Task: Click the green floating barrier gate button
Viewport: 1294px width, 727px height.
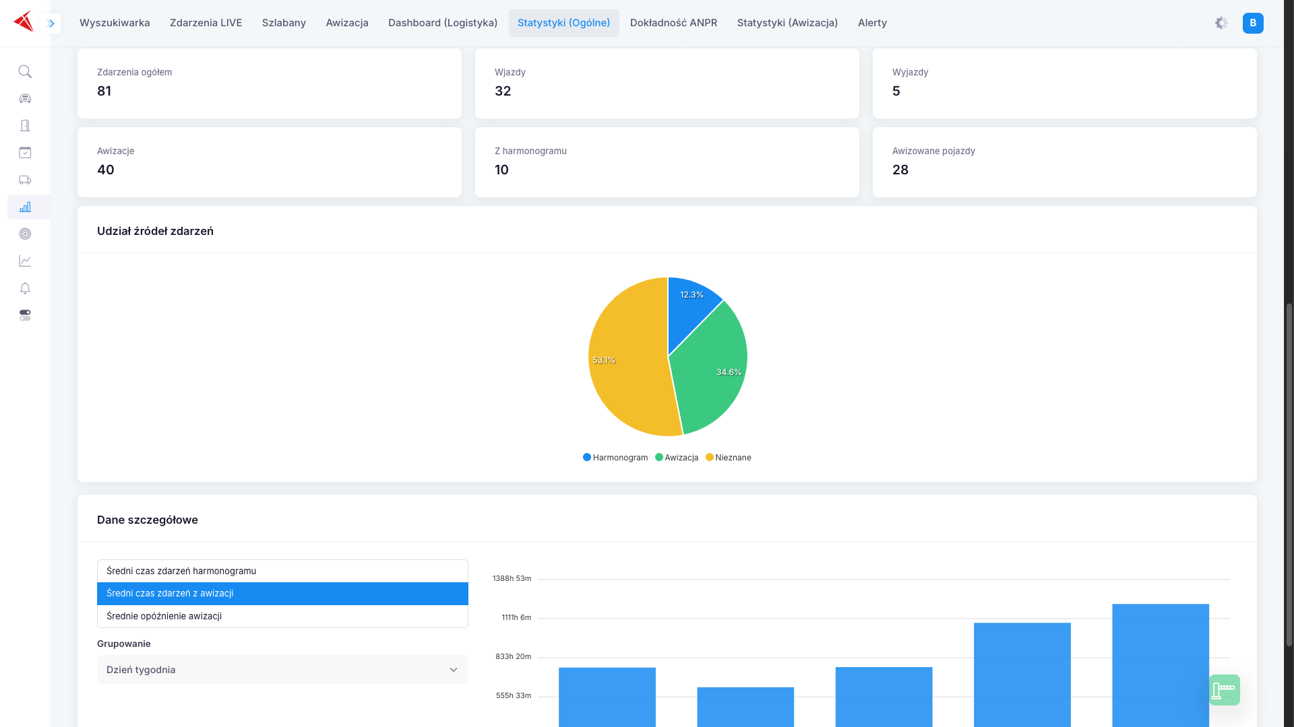Action: [1224, 690]
